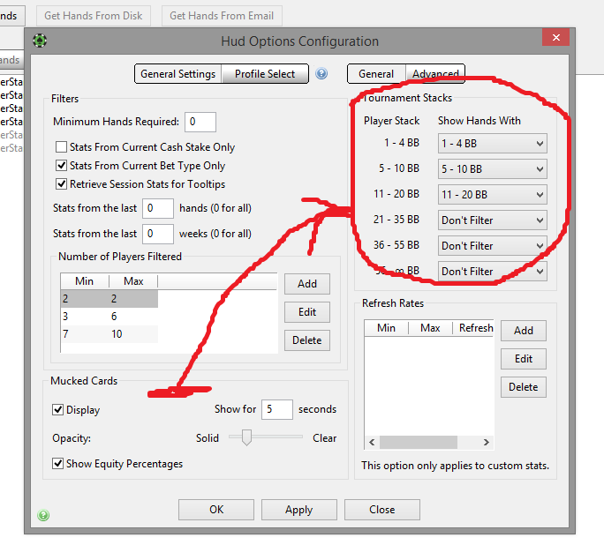This screenshot has width=604, height=560.
Task: Click Get Hands From Email button
Action: 222,16
